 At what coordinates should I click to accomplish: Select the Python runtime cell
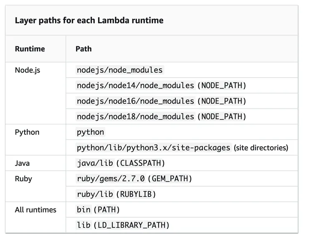27,132
